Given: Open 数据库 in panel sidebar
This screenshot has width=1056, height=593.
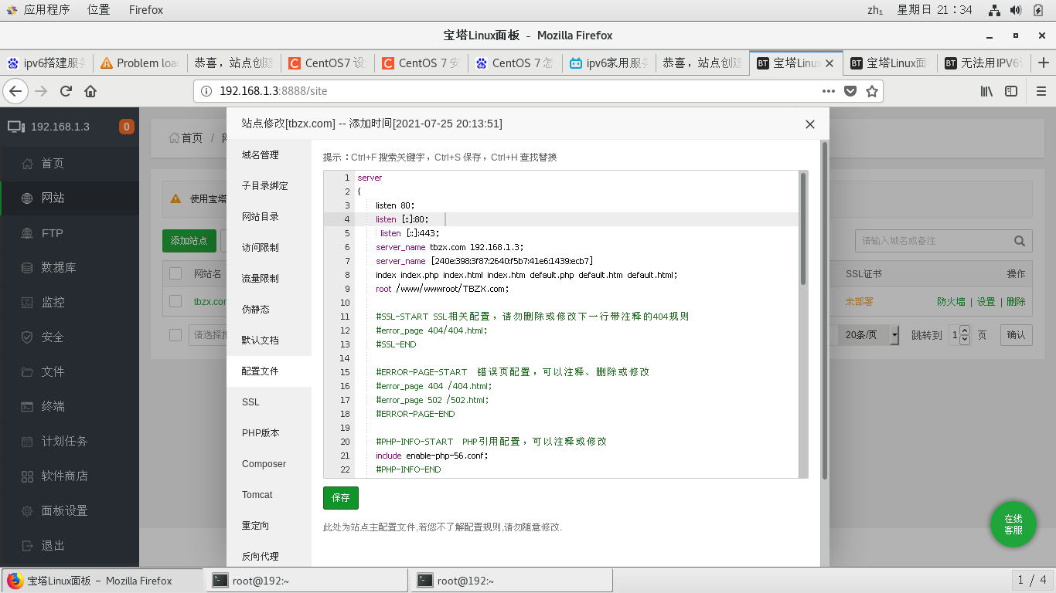Looking at the screenshot, I should pos(70,267).
